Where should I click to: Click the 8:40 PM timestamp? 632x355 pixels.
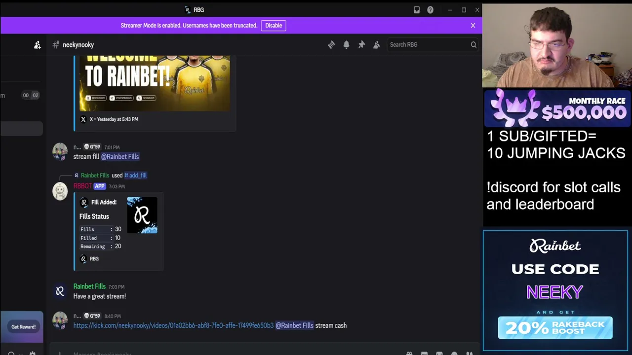(x=113, y=316)
